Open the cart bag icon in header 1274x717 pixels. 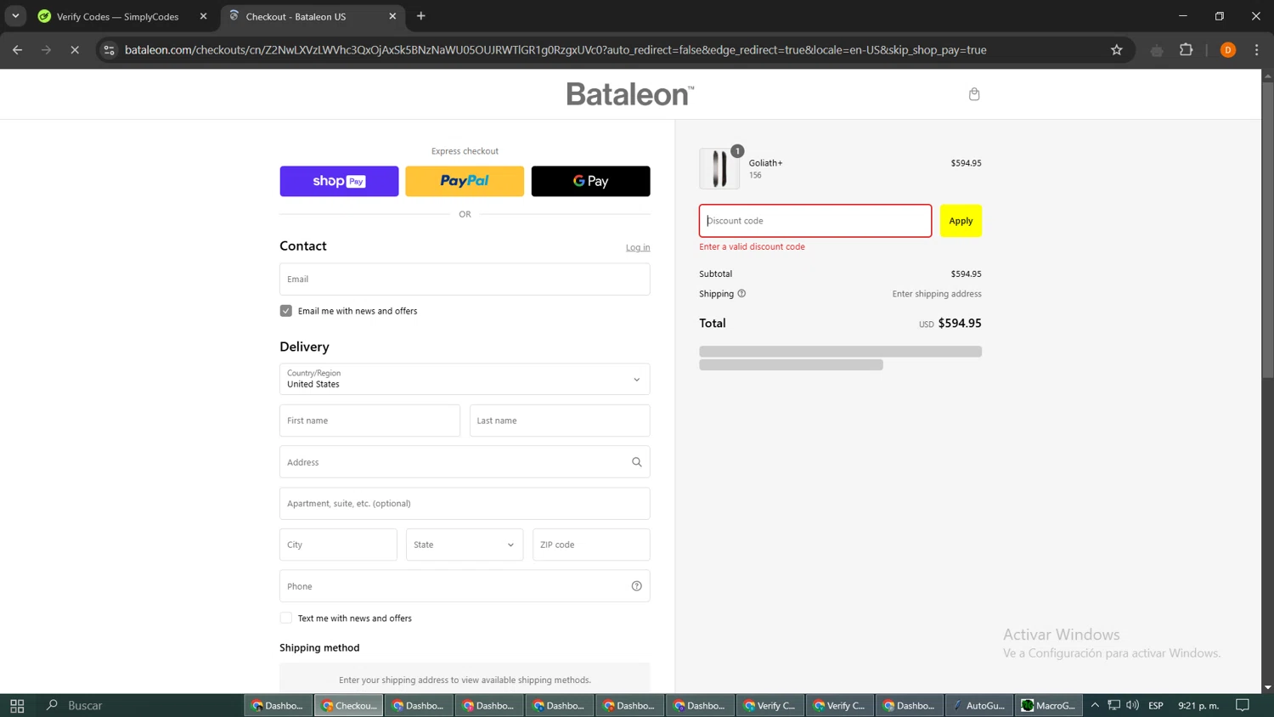click(974, 94)
